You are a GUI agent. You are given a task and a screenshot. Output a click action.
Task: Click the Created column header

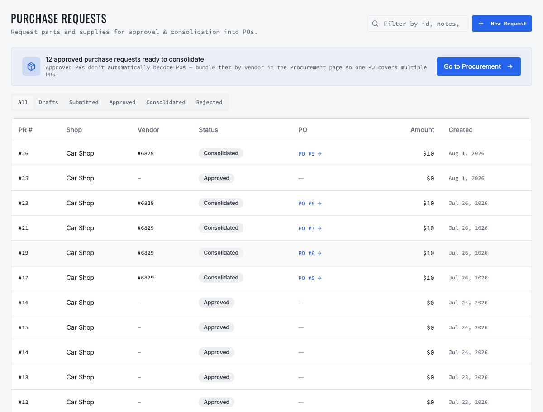coord(461,130)
